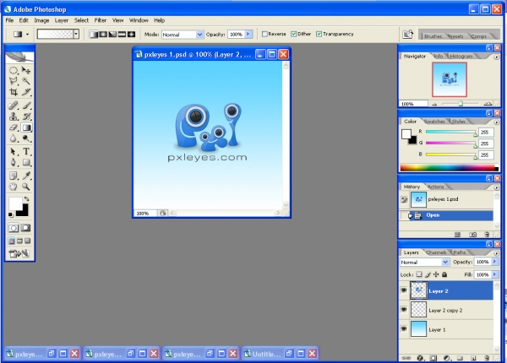
Task: Select the Path Selection tool
Action: pos(14,151)
